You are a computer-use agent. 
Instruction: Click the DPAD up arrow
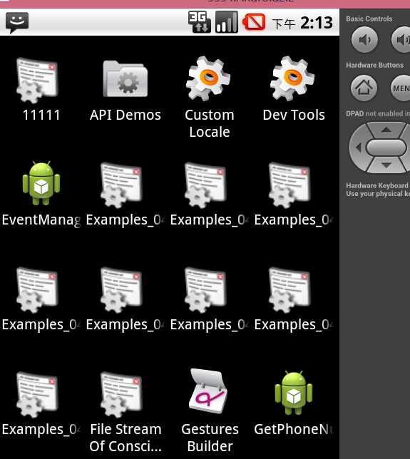pyautogui.click(x=386, y=130)
